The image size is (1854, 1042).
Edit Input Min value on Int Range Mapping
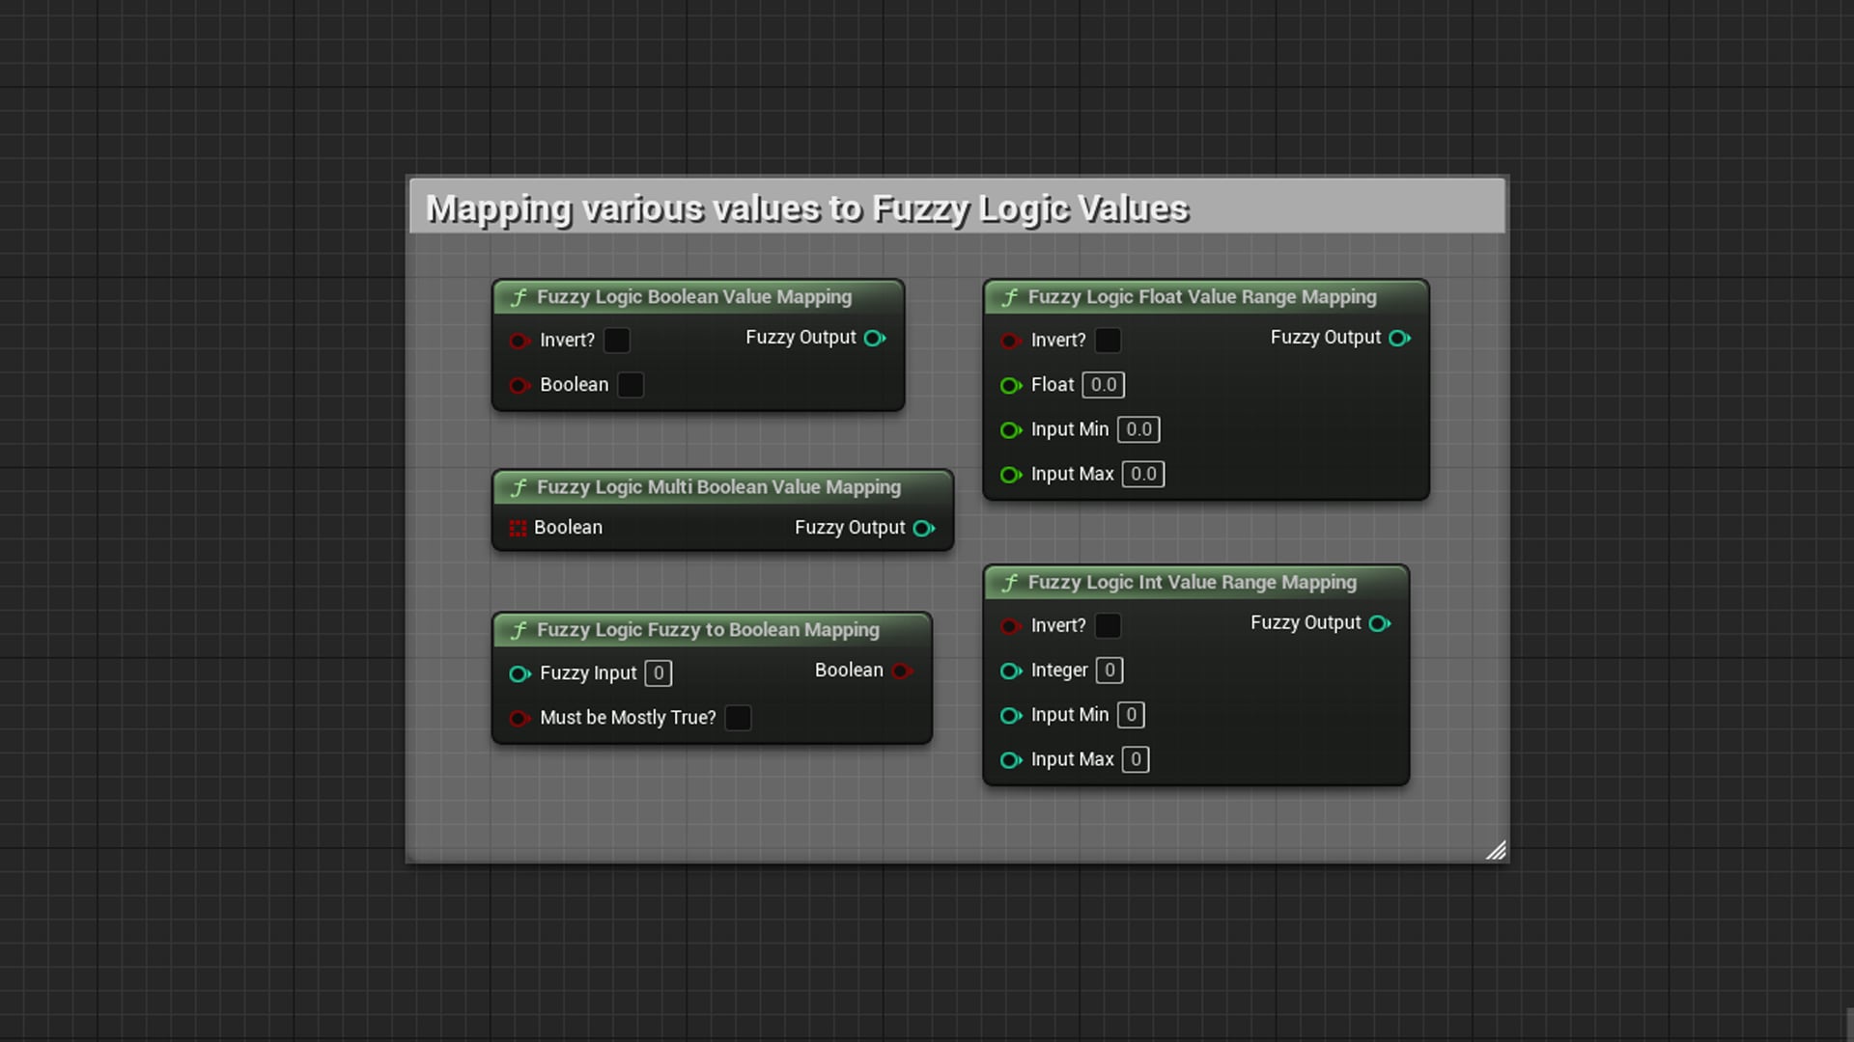[x=1131, y=715]
